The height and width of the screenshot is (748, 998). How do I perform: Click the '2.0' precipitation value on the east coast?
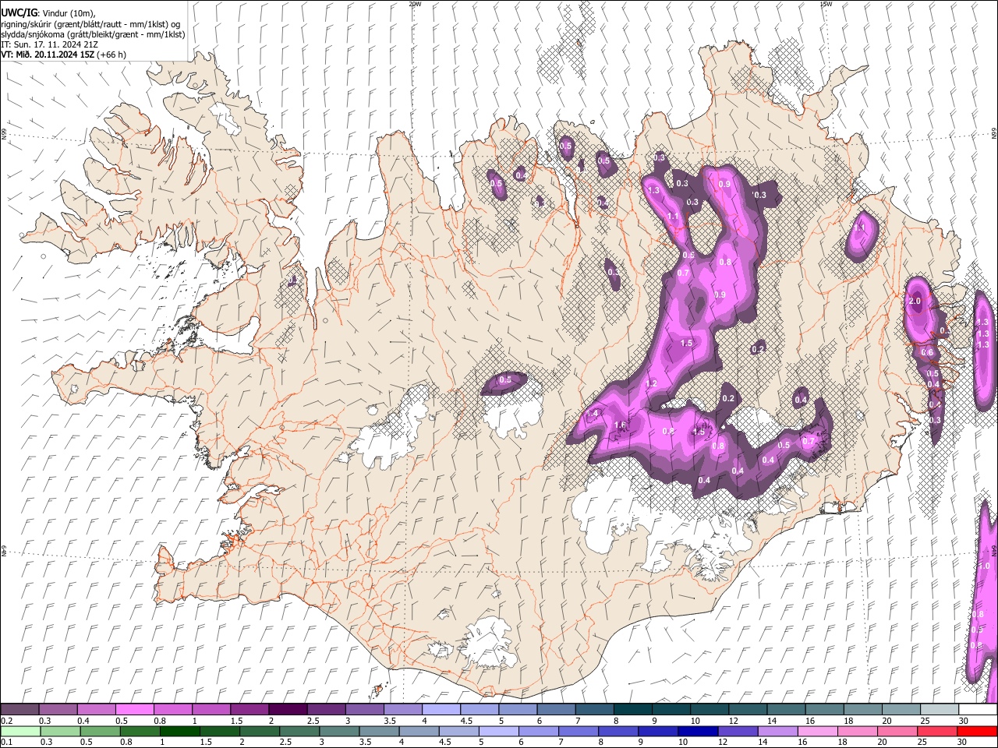915,302
